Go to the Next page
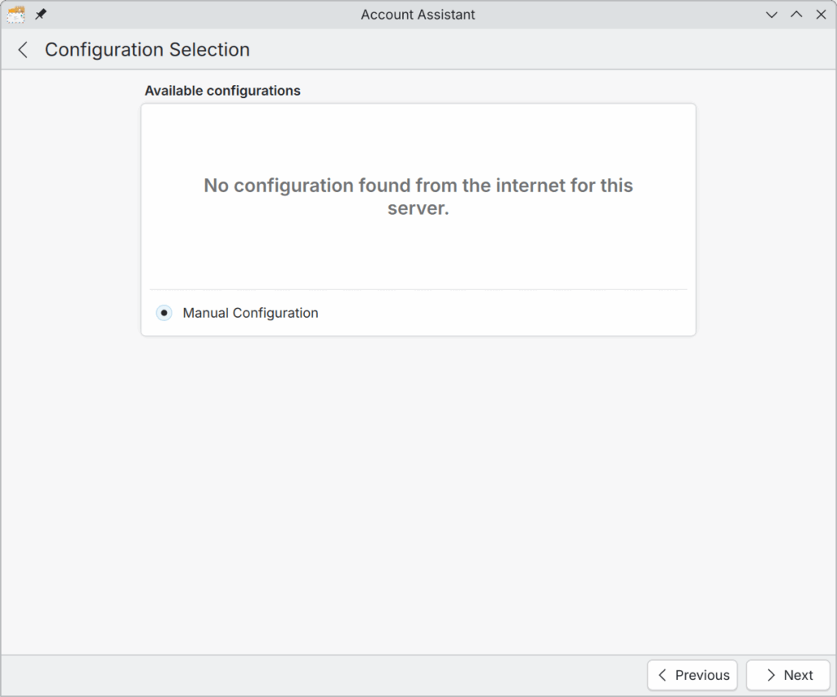This screenshot has height=697, width=837. pyautogui.click(x=788, y=675)
